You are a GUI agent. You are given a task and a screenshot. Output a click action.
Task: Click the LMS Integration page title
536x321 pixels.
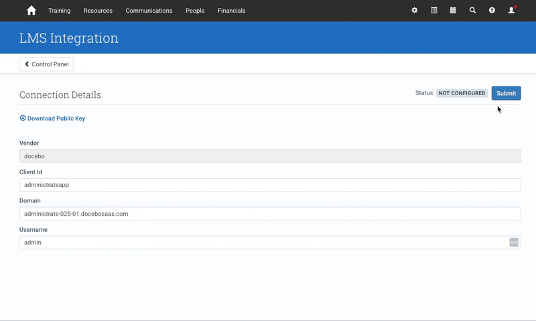69,38
